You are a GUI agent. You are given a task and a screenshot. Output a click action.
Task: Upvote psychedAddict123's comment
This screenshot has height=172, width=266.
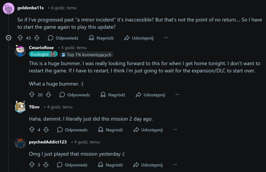coord(32,165)
